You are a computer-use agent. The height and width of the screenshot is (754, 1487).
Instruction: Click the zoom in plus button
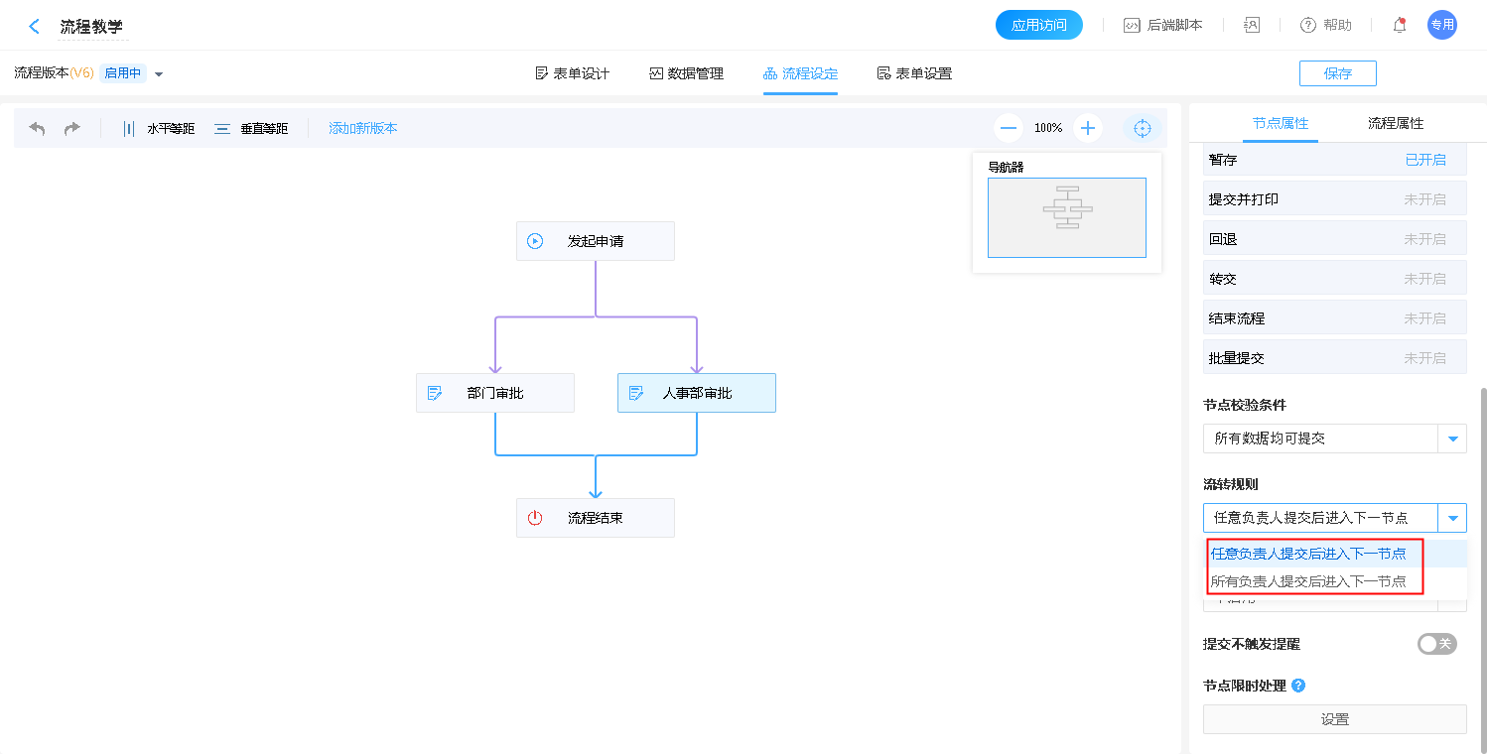pos(1088,128)
